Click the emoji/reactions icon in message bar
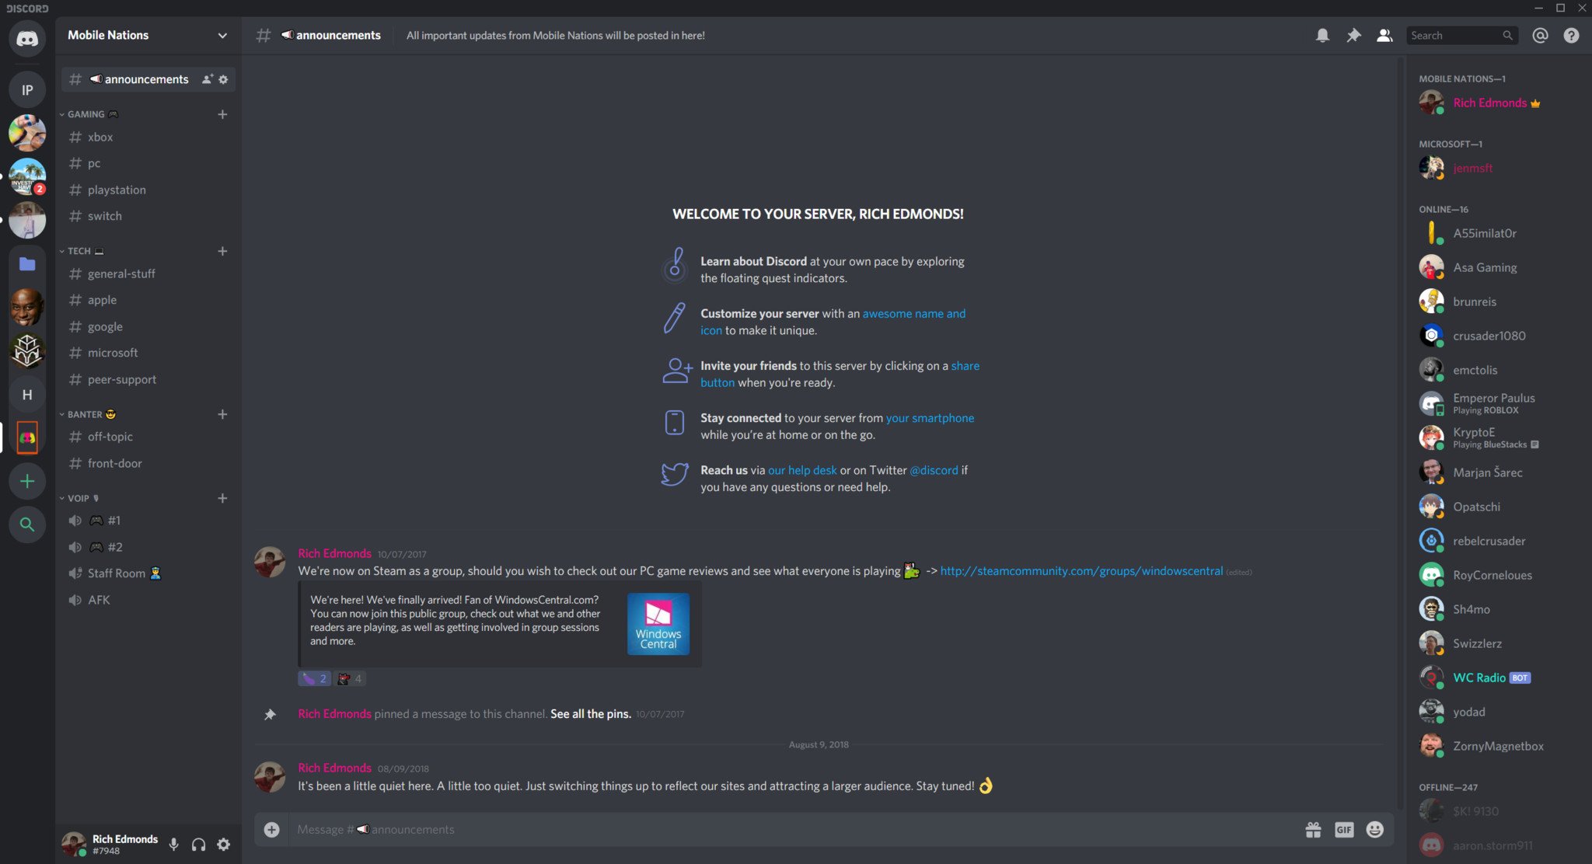This screenshot has width=1592, height=864. click(1376, 829)
